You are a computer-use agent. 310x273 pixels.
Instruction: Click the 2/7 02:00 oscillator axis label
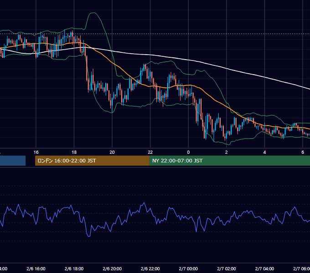(227, 268)
